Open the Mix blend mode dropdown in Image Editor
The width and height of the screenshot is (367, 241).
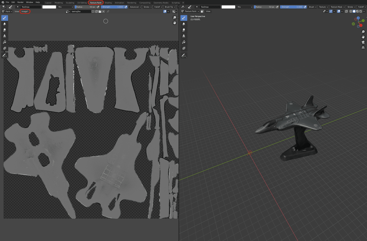(65, 7)
